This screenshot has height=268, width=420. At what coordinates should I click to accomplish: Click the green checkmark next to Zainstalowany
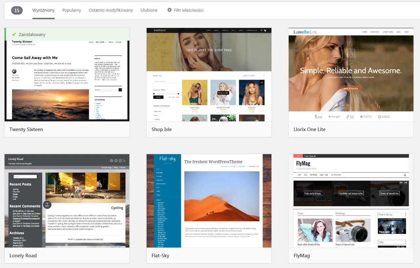[14, 34]
